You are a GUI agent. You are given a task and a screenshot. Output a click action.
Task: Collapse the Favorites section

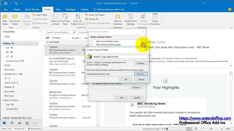coord(3,32)
